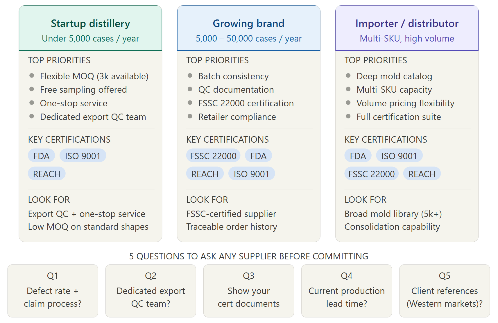
Task: Select the 'Traceable order history' line
Action: [x=232, y=227]
